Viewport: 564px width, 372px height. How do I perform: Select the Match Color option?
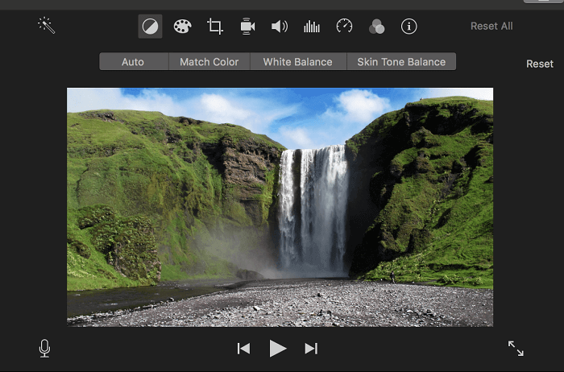209,62
